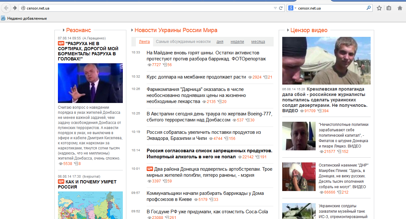
Task: Open Филатов video thumbnail
Action: pyautogui.click(x=299, y=136)
